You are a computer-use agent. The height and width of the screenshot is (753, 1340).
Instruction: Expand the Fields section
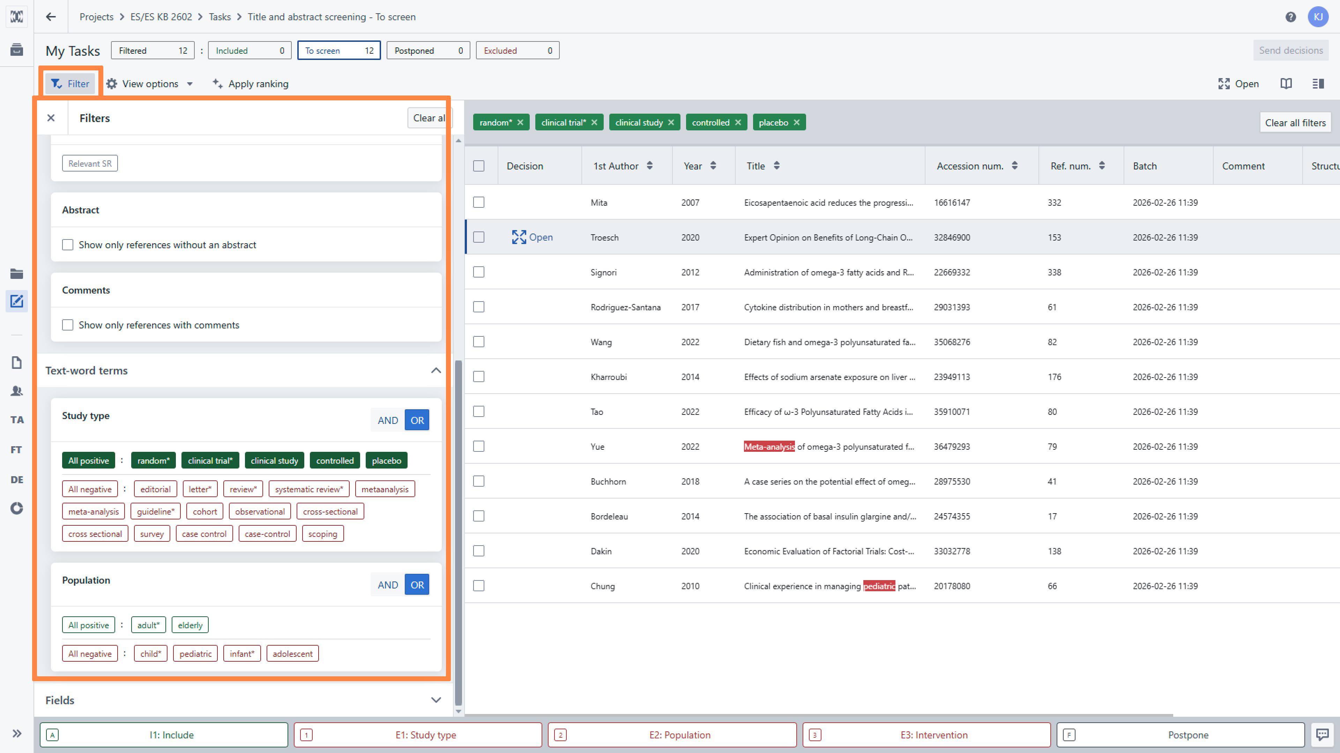point(436,700)
